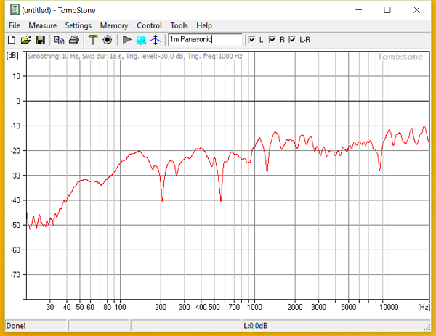Toggle the L channel checkbox
The width and height of the screenshot is (436, 336).
pos(251,39)
